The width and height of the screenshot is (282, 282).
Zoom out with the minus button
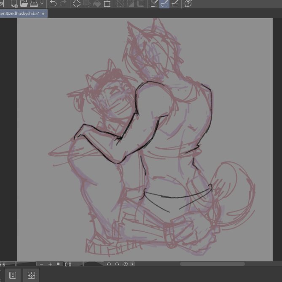tap(42, 264)
